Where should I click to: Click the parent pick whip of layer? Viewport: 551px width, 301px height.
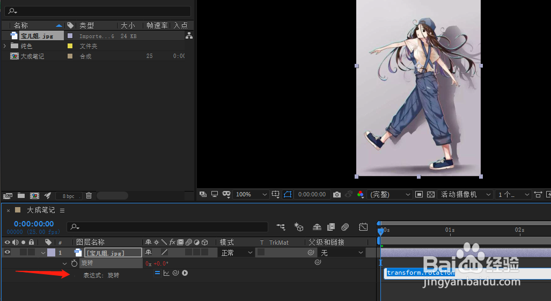pyautogui.click(x=311, y=252)
